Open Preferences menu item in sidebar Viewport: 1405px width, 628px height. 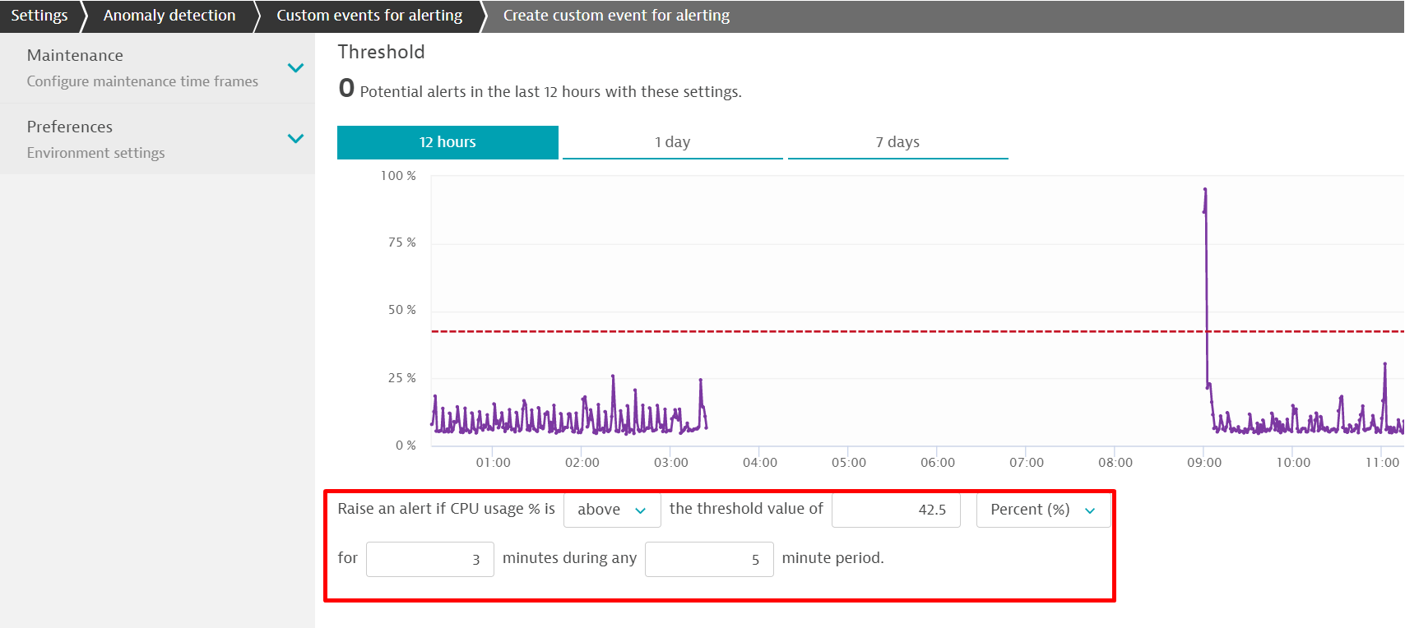click(70, 127)
